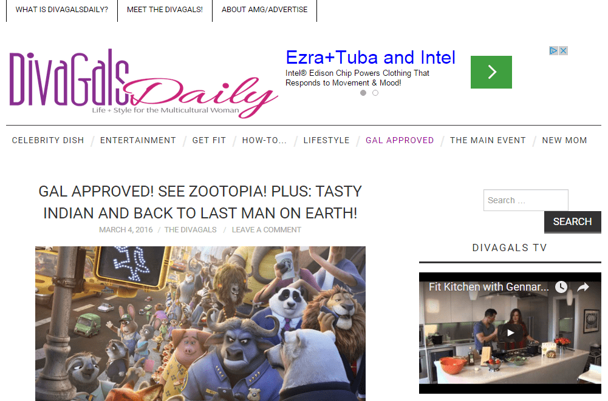Open the Zootopia article image
The image size is (608, 401).
[200, 323]
